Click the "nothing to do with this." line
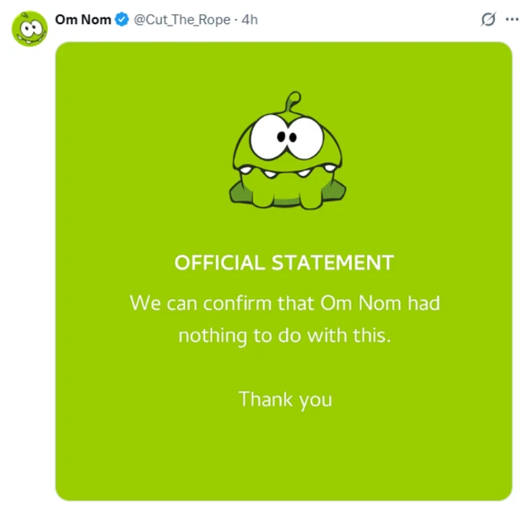The image size is (529, 505). (284, 336)
